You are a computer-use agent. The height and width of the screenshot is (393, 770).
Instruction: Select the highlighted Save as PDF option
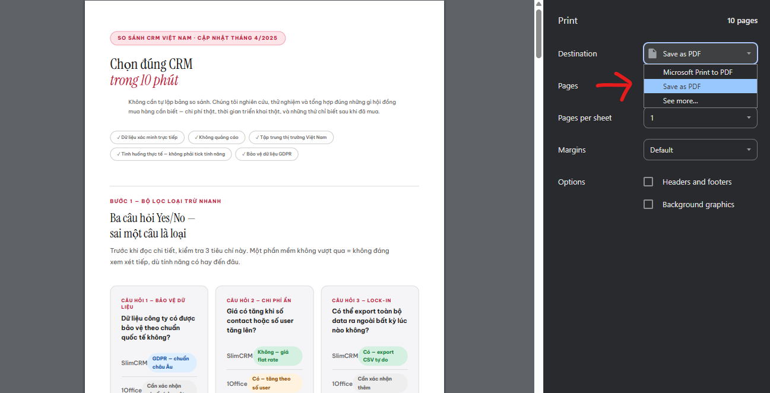[x=701, y=86]
